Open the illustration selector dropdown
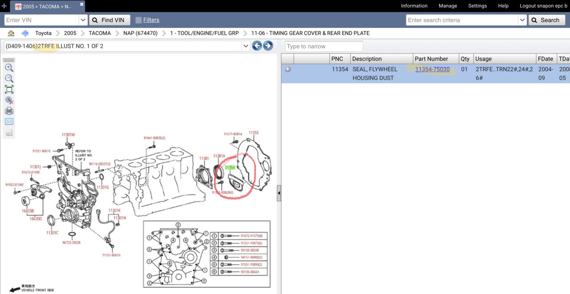Viewport: 570px width, 294px height. coord(246,46)
